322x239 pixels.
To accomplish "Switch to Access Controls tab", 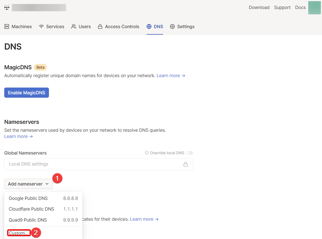I will 118,26.
